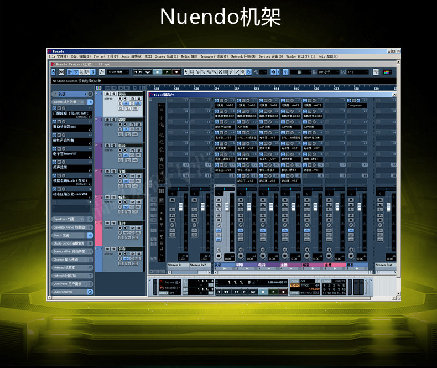The width and height of the screenshot is (437, 368).
Task: Enable Write automation on track 7 伴奏
Action: coord(138,253)
